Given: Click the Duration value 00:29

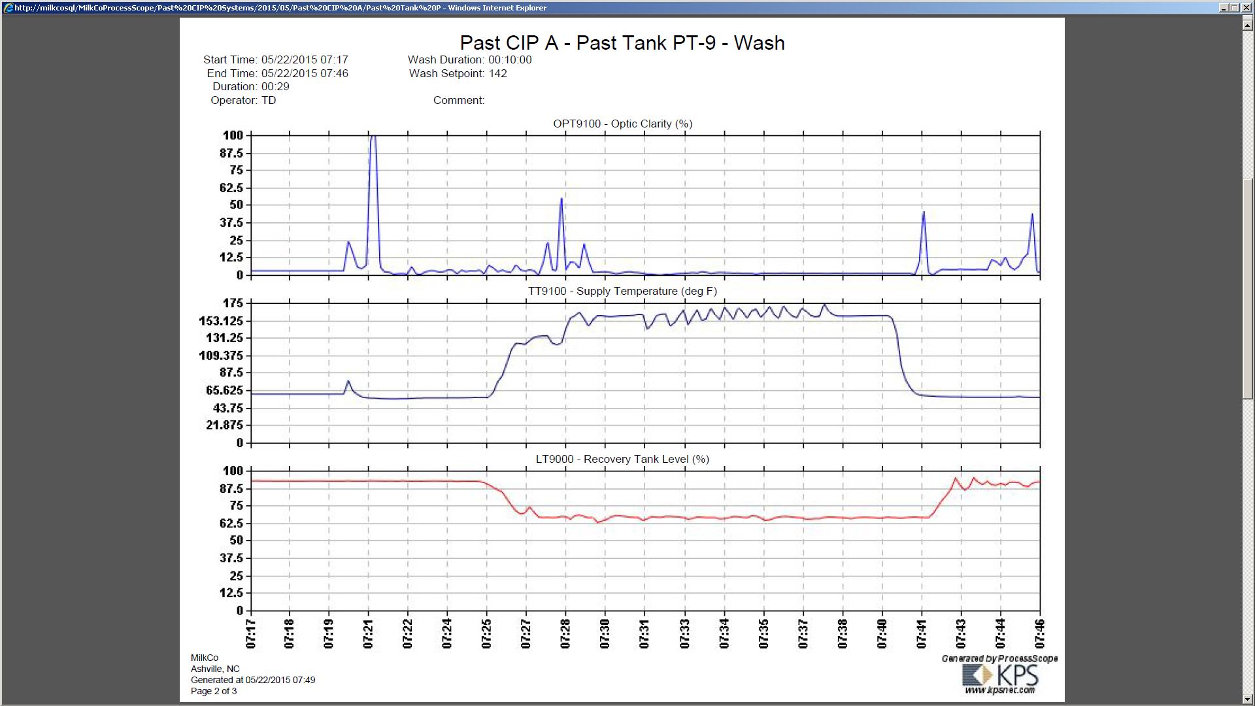Looking at the screenshot, I should [275, 86].
